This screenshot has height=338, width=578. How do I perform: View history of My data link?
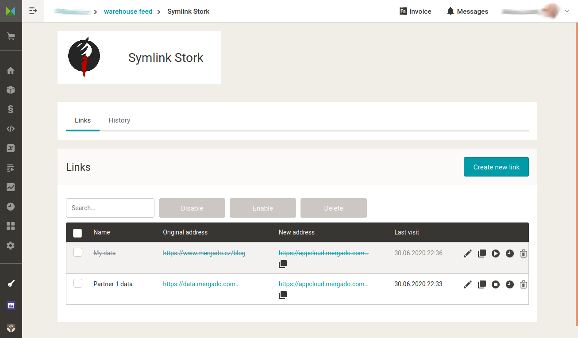(510, 253)
